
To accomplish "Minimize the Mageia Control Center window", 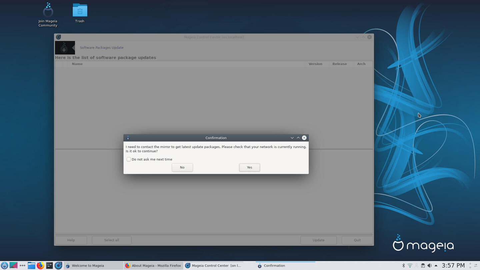I will [x=357, y=37].
